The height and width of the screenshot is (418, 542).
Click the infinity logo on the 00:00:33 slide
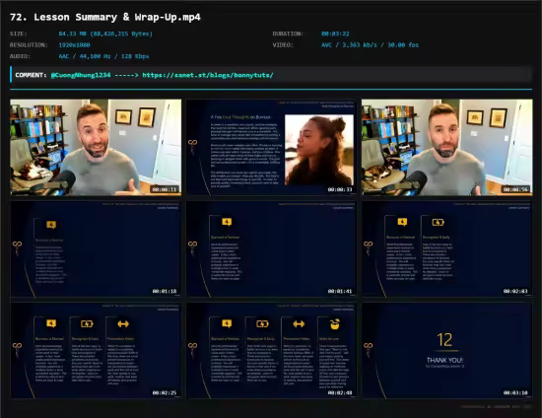pyautogui.click(x=192, y=146)
